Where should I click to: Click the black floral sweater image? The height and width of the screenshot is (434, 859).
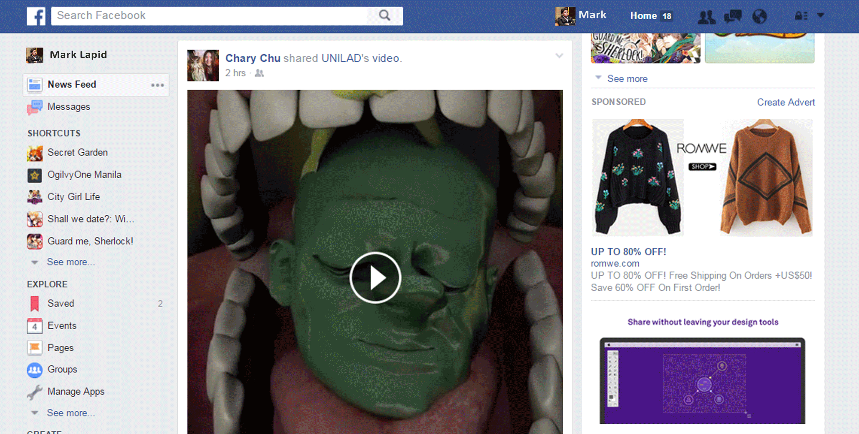click(637, 178)
